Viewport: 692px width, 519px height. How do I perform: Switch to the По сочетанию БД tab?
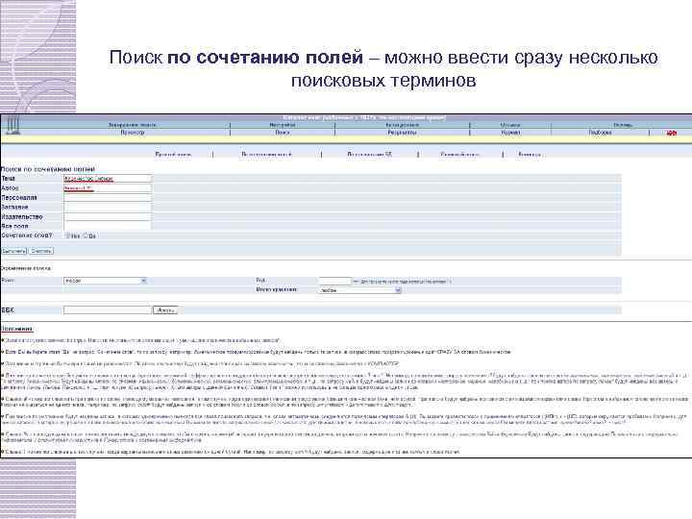(369, 155)
